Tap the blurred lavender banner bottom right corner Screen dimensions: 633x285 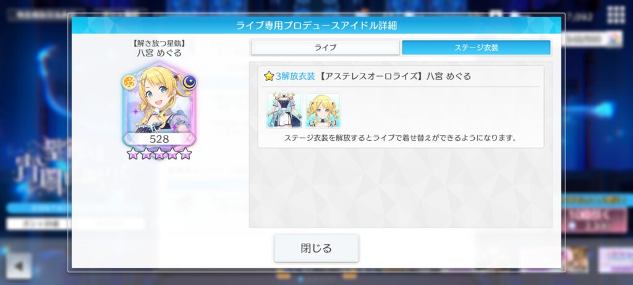pyautogui.click(x=616, y=260)
